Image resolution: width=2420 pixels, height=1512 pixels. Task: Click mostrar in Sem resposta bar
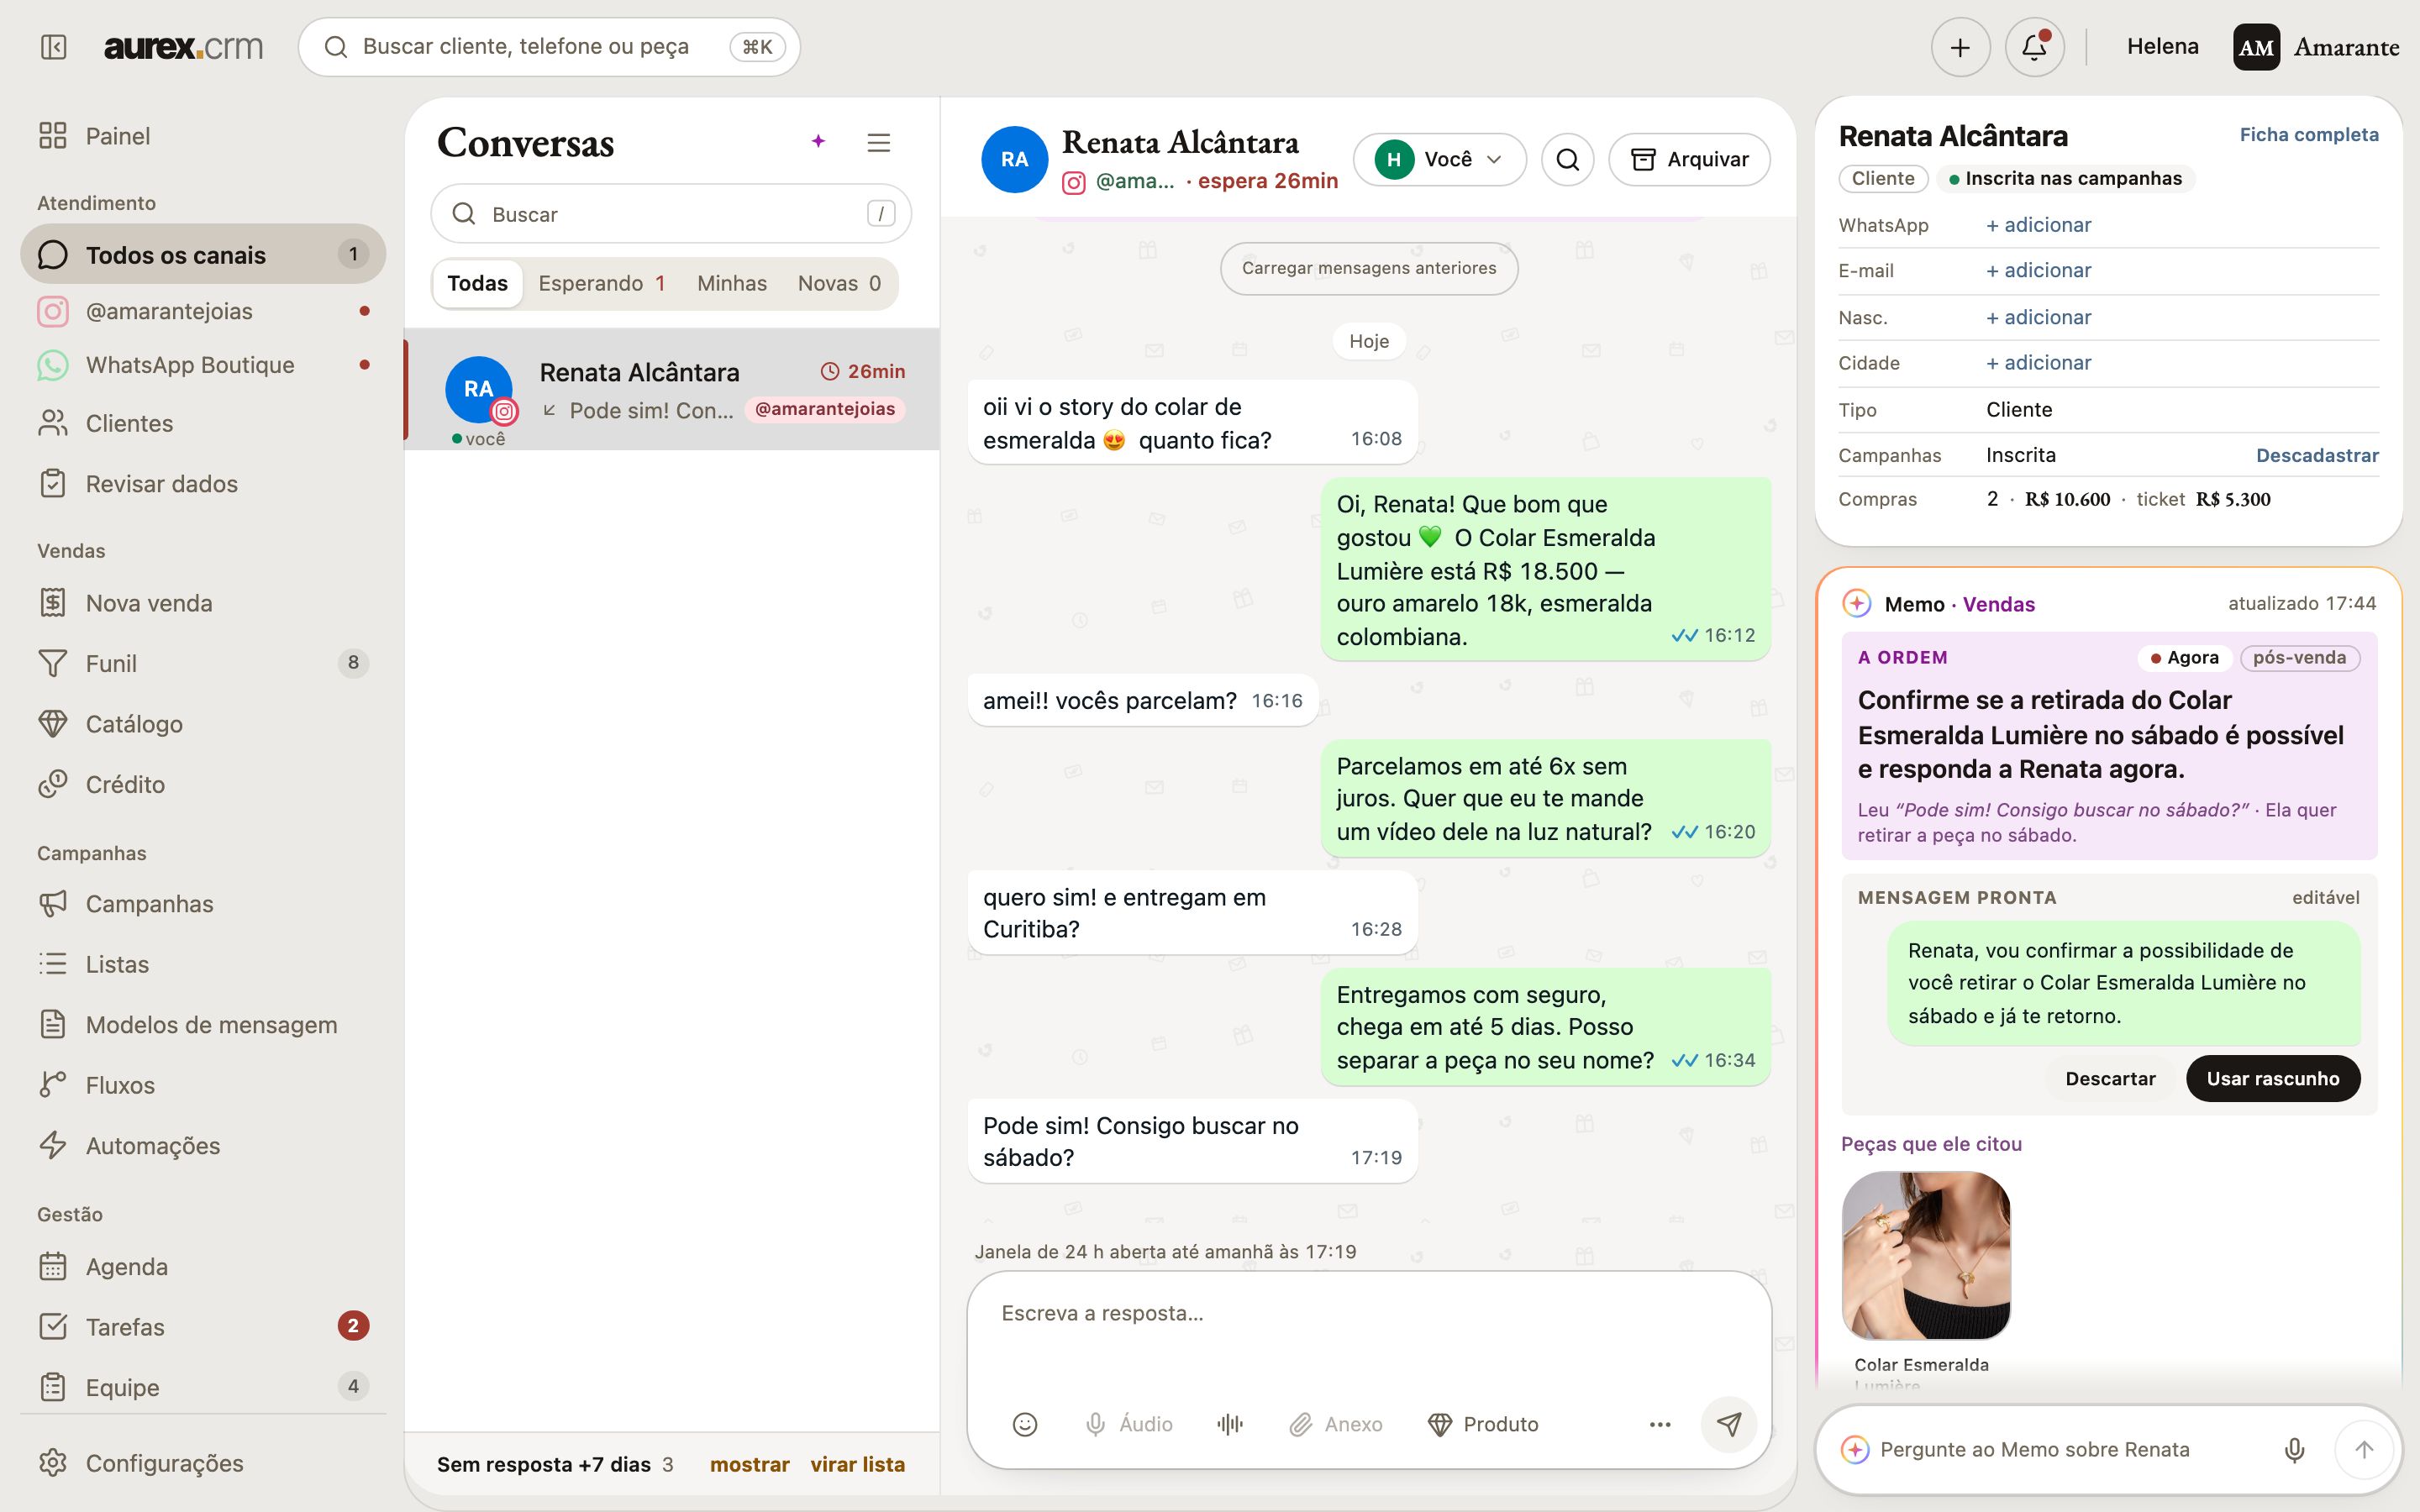click(749, 1464)
